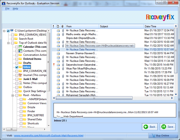This screenshot has height=140, width=180.
Task: Click envelope icon of Naveen Sharma email
Action: click(x=58, y=53)
